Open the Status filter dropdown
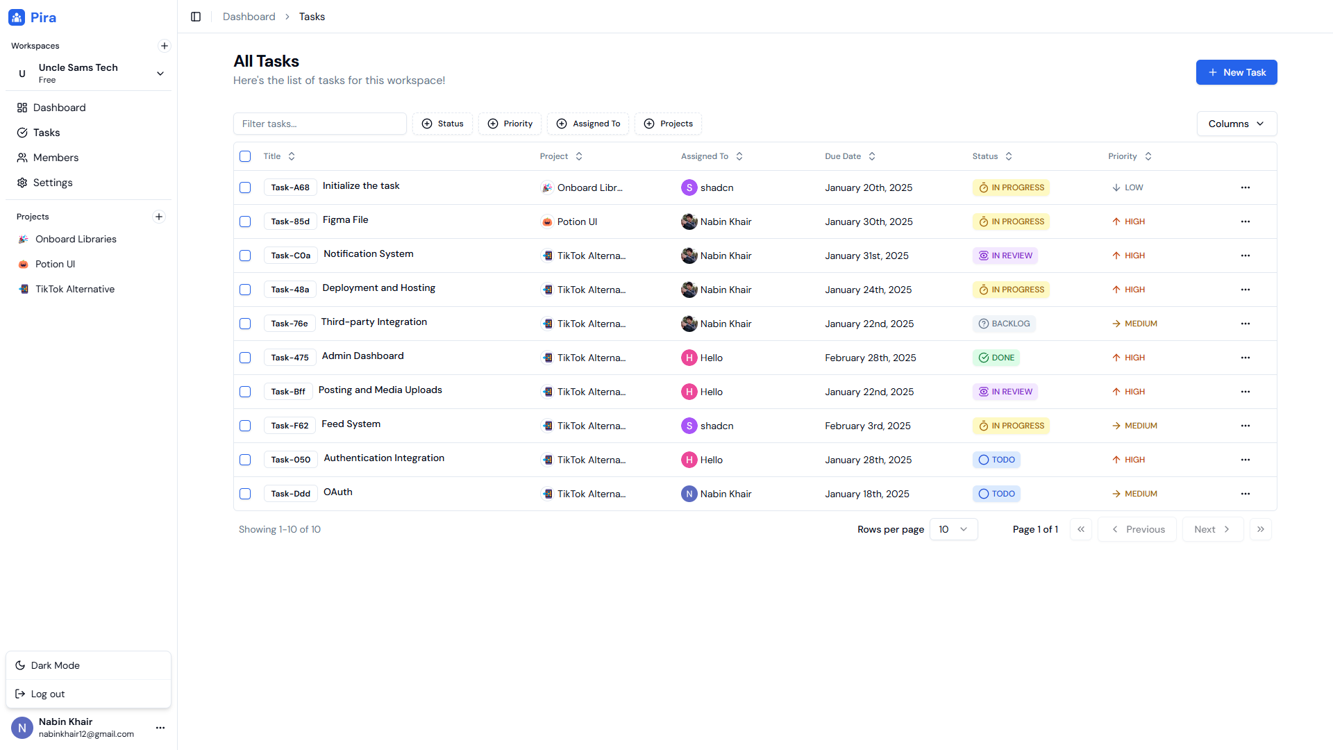This screenshot has width=1333, height=750. coord(442,124)
